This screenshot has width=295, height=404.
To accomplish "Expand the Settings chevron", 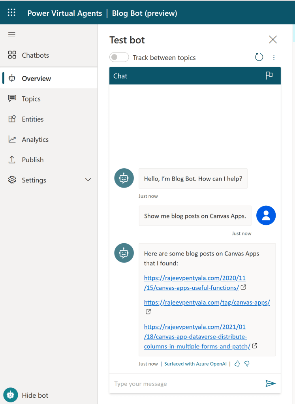I will tap(88, 180).
